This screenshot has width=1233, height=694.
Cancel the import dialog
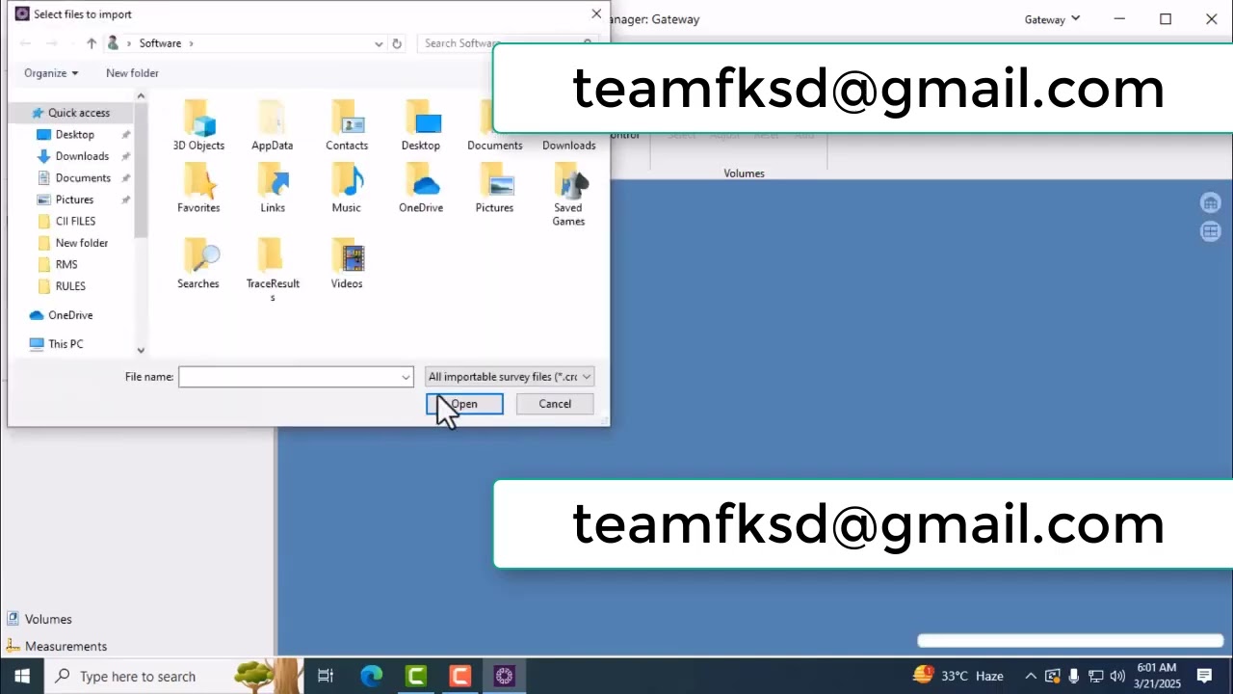[555, 404]
